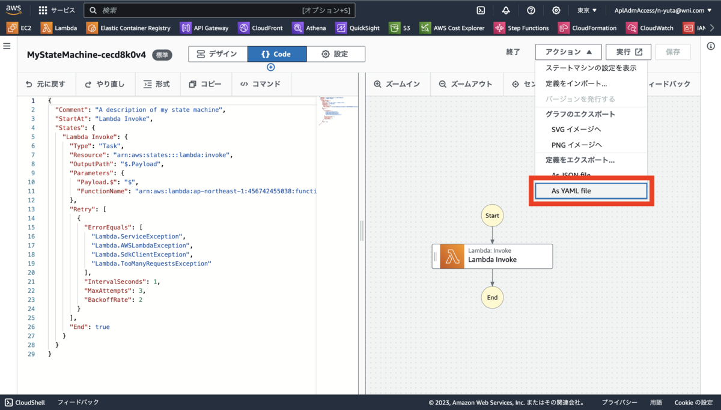The image size is (721, 410).
Task: Select ステートマシンの設定を表示
Action: pyautogui.click(x=591, y=68)
